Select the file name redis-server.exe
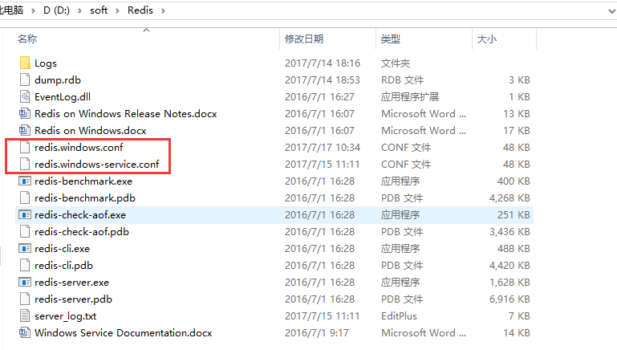617x350 pixels. click(71, 283)
